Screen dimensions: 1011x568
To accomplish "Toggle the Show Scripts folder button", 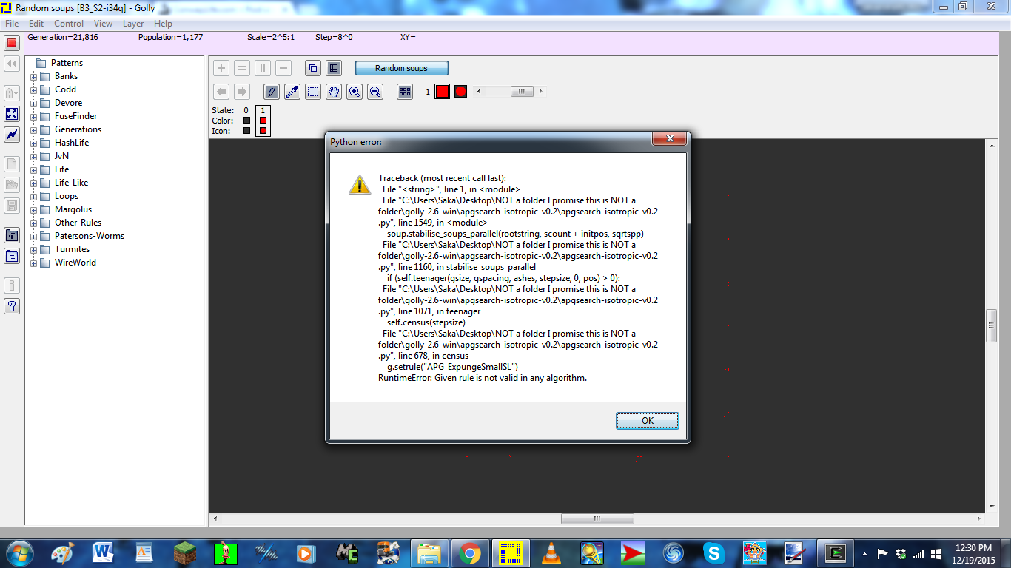I will [x=12, y=256].
